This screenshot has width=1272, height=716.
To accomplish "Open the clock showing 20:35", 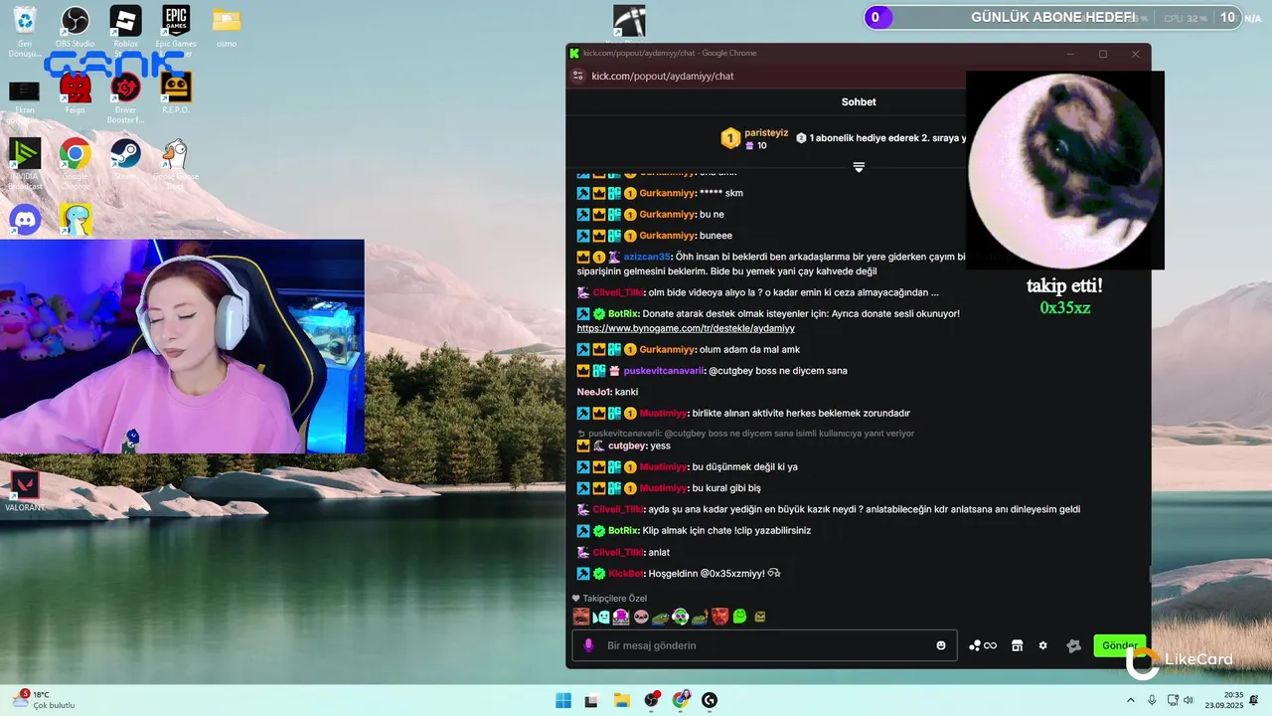I will coord(1225,700).
